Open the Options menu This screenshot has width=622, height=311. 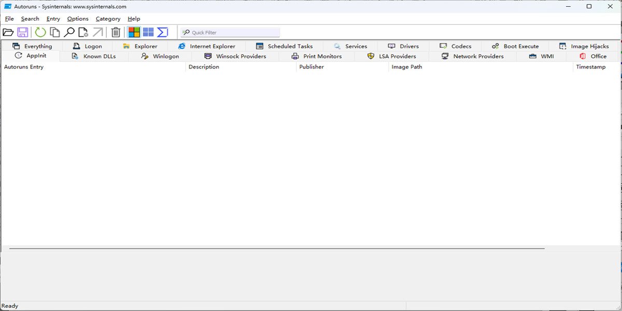78,19
